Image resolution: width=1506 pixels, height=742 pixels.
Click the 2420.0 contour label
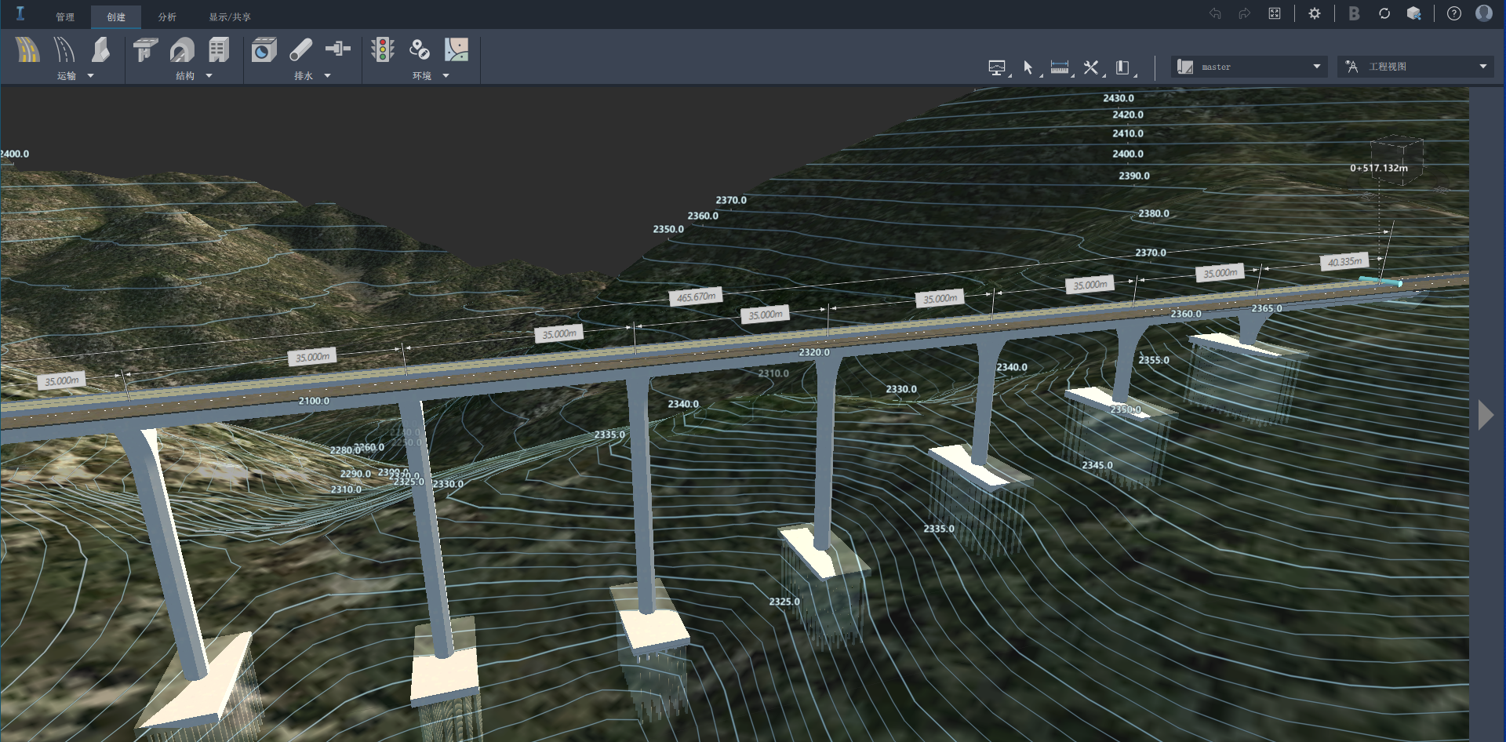(x=1128, y=115)
